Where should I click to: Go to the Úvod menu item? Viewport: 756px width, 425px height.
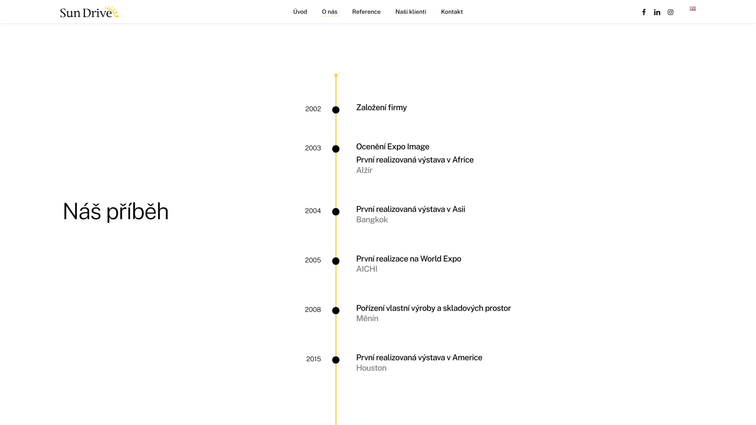coord(300,12)
